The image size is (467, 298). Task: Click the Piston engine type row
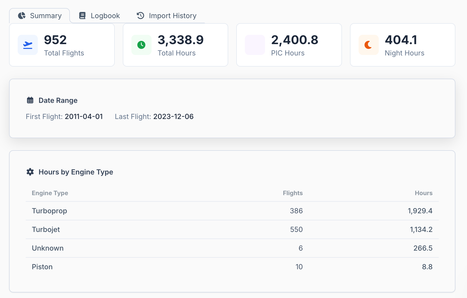point(232,267)
